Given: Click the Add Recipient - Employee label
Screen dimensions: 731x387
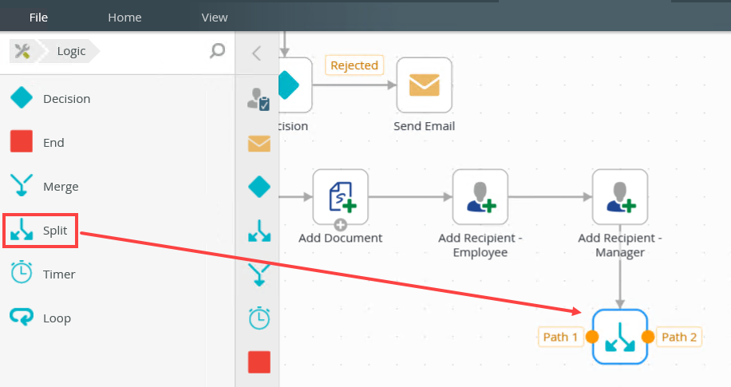Looking at the screenshot, I should [480, 245].
